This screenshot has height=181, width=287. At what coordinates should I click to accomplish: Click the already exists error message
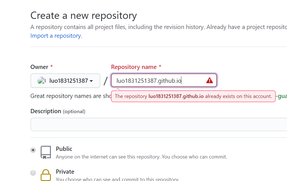pos(193,96)
